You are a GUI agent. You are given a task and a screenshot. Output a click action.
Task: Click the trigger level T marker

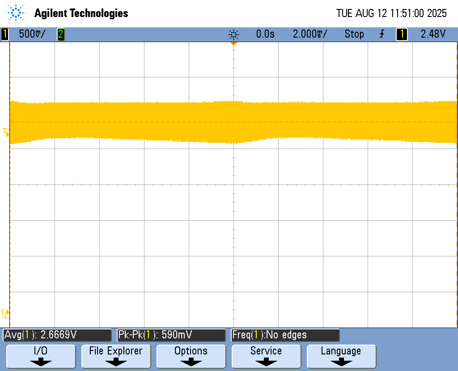pos(5,132)
